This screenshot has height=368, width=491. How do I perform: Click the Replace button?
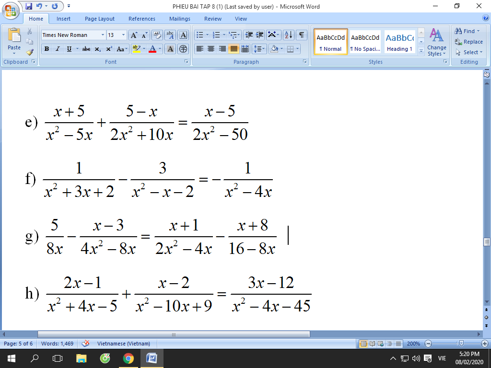click(x=468, y=42)
